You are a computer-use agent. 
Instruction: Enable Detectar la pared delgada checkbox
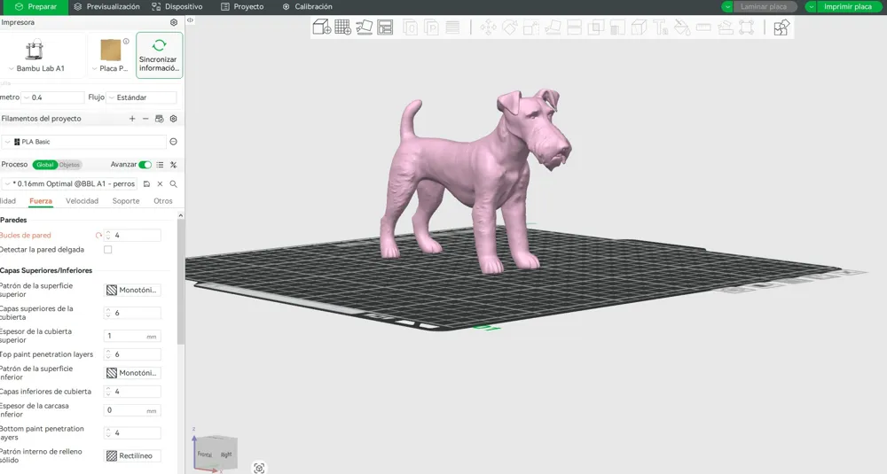point(108,250)
